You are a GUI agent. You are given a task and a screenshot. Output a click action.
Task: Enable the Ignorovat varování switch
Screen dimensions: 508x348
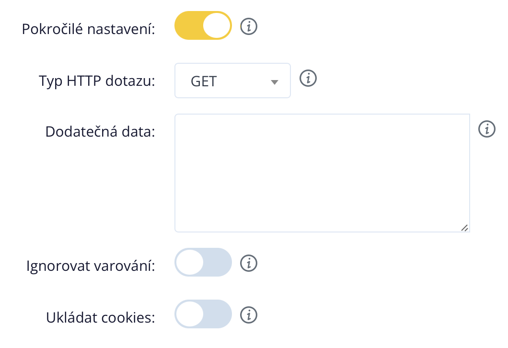pyautogui.click(x=203, y=262)
